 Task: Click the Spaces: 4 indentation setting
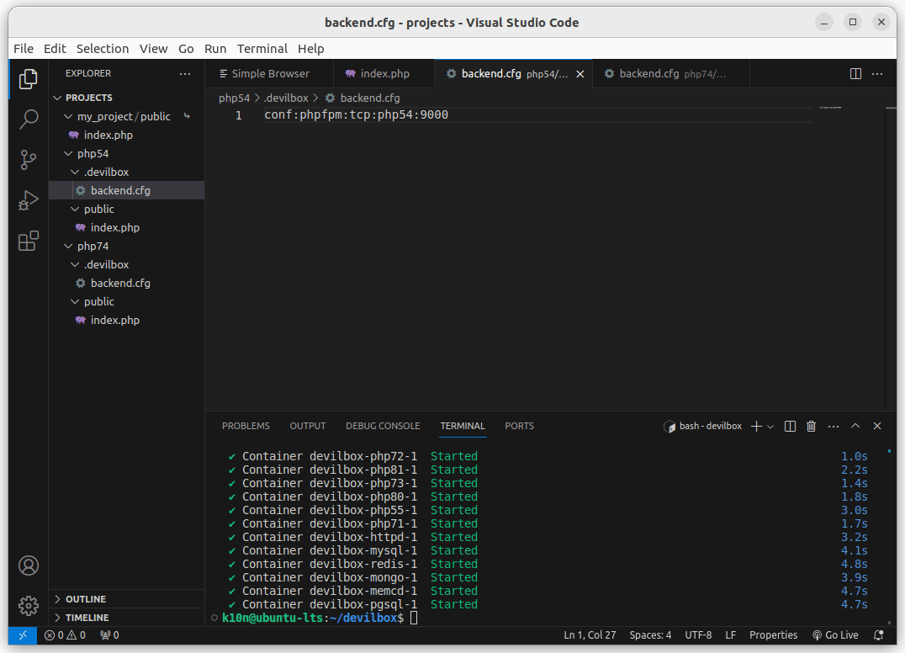coord(650,635)
